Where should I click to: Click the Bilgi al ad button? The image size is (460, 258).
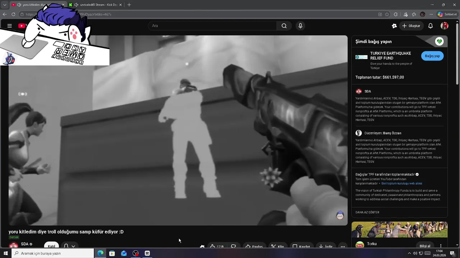coord(425,246)
